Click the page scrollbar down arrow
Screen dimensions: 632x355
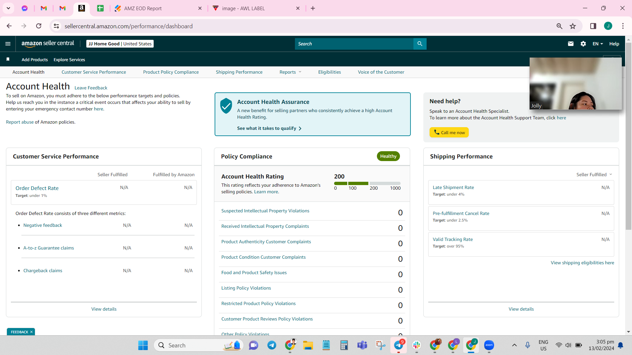pos(628,332)
